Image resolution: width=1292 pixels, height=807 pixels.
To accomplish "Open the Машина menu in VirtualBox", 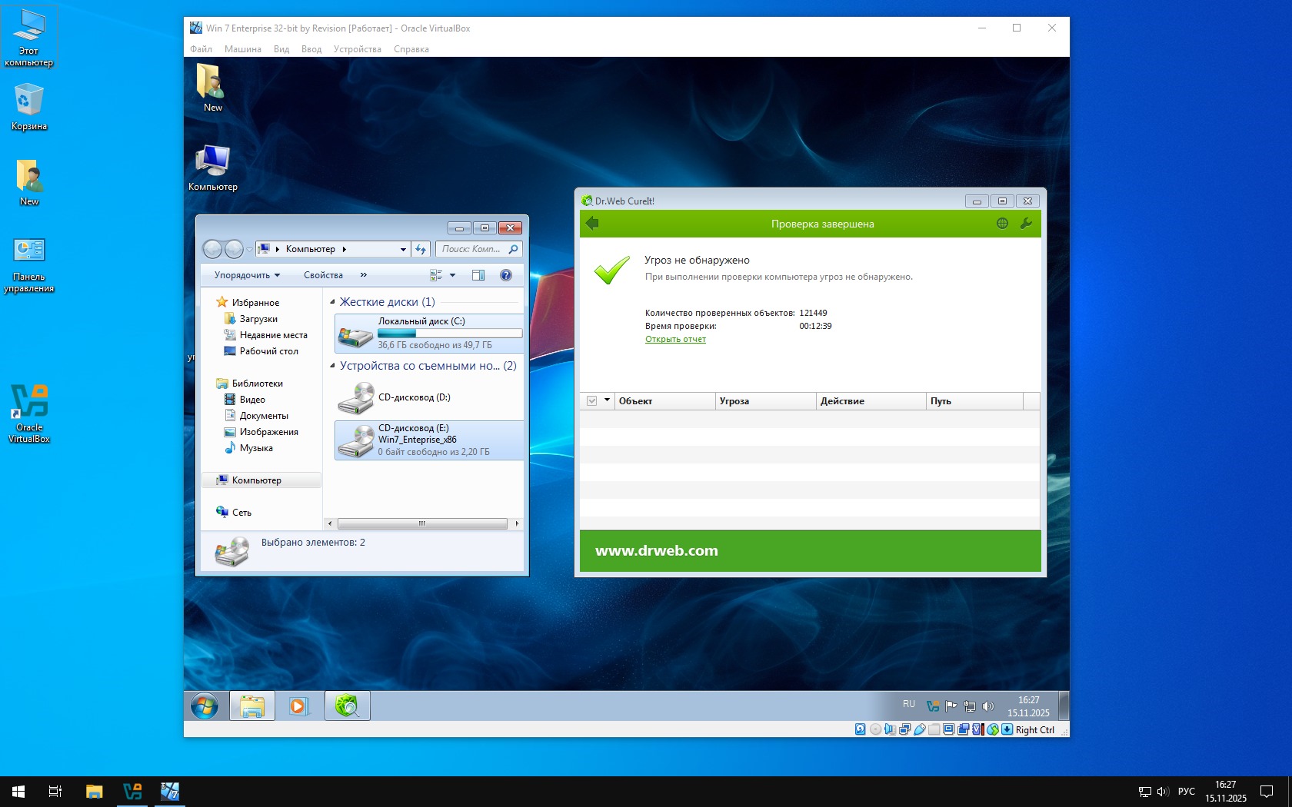I will coord(242,49).
